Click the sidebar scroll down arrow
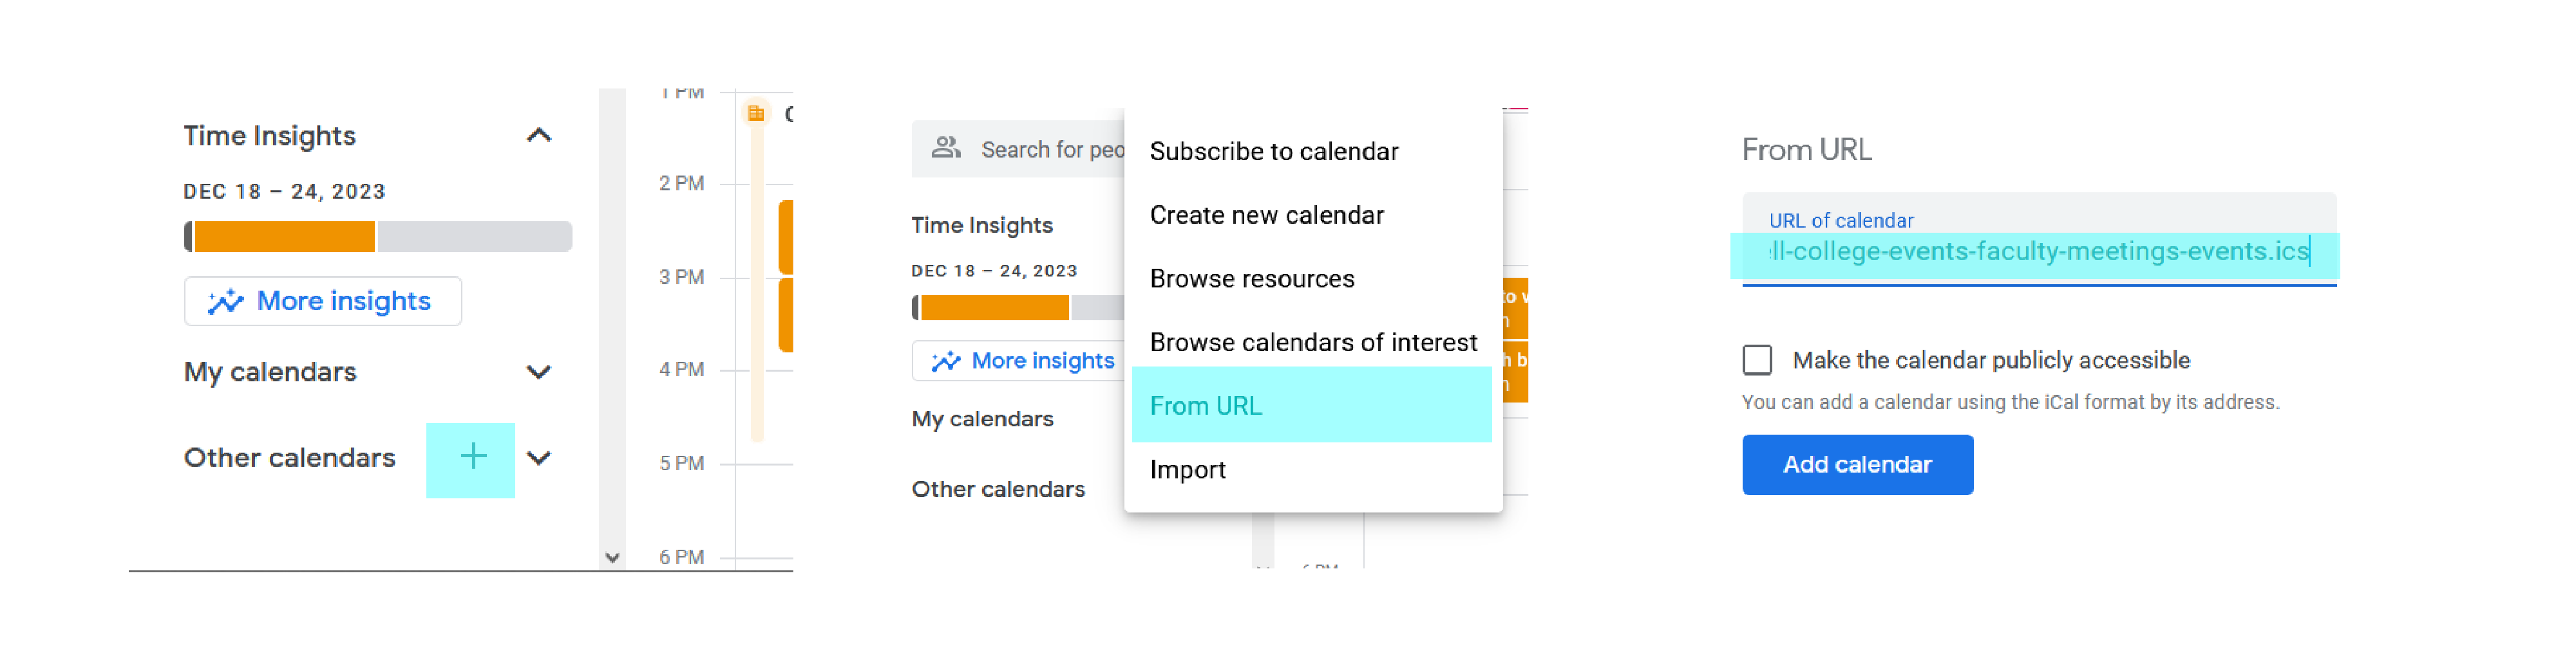The width and height of the screenshot is (2576, 670). point(612,558)
